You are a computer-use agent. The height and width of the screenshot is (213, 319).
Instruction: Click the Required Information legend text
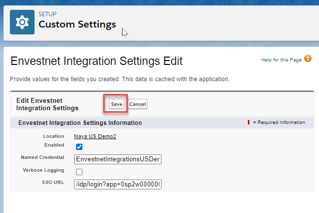click(279, 122)
